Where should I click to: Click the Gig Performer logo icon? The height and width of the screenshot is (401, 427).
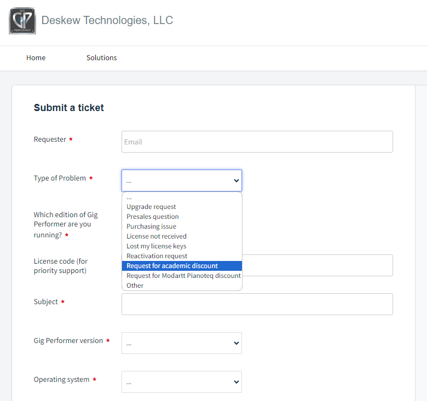click(22, 21)
